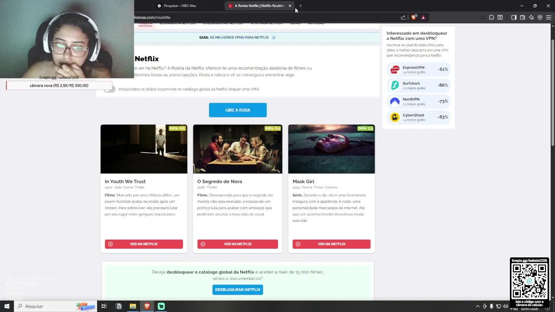The image size is (555, 312).
Task: Open the browser hamburger menu
Action: 548,17
